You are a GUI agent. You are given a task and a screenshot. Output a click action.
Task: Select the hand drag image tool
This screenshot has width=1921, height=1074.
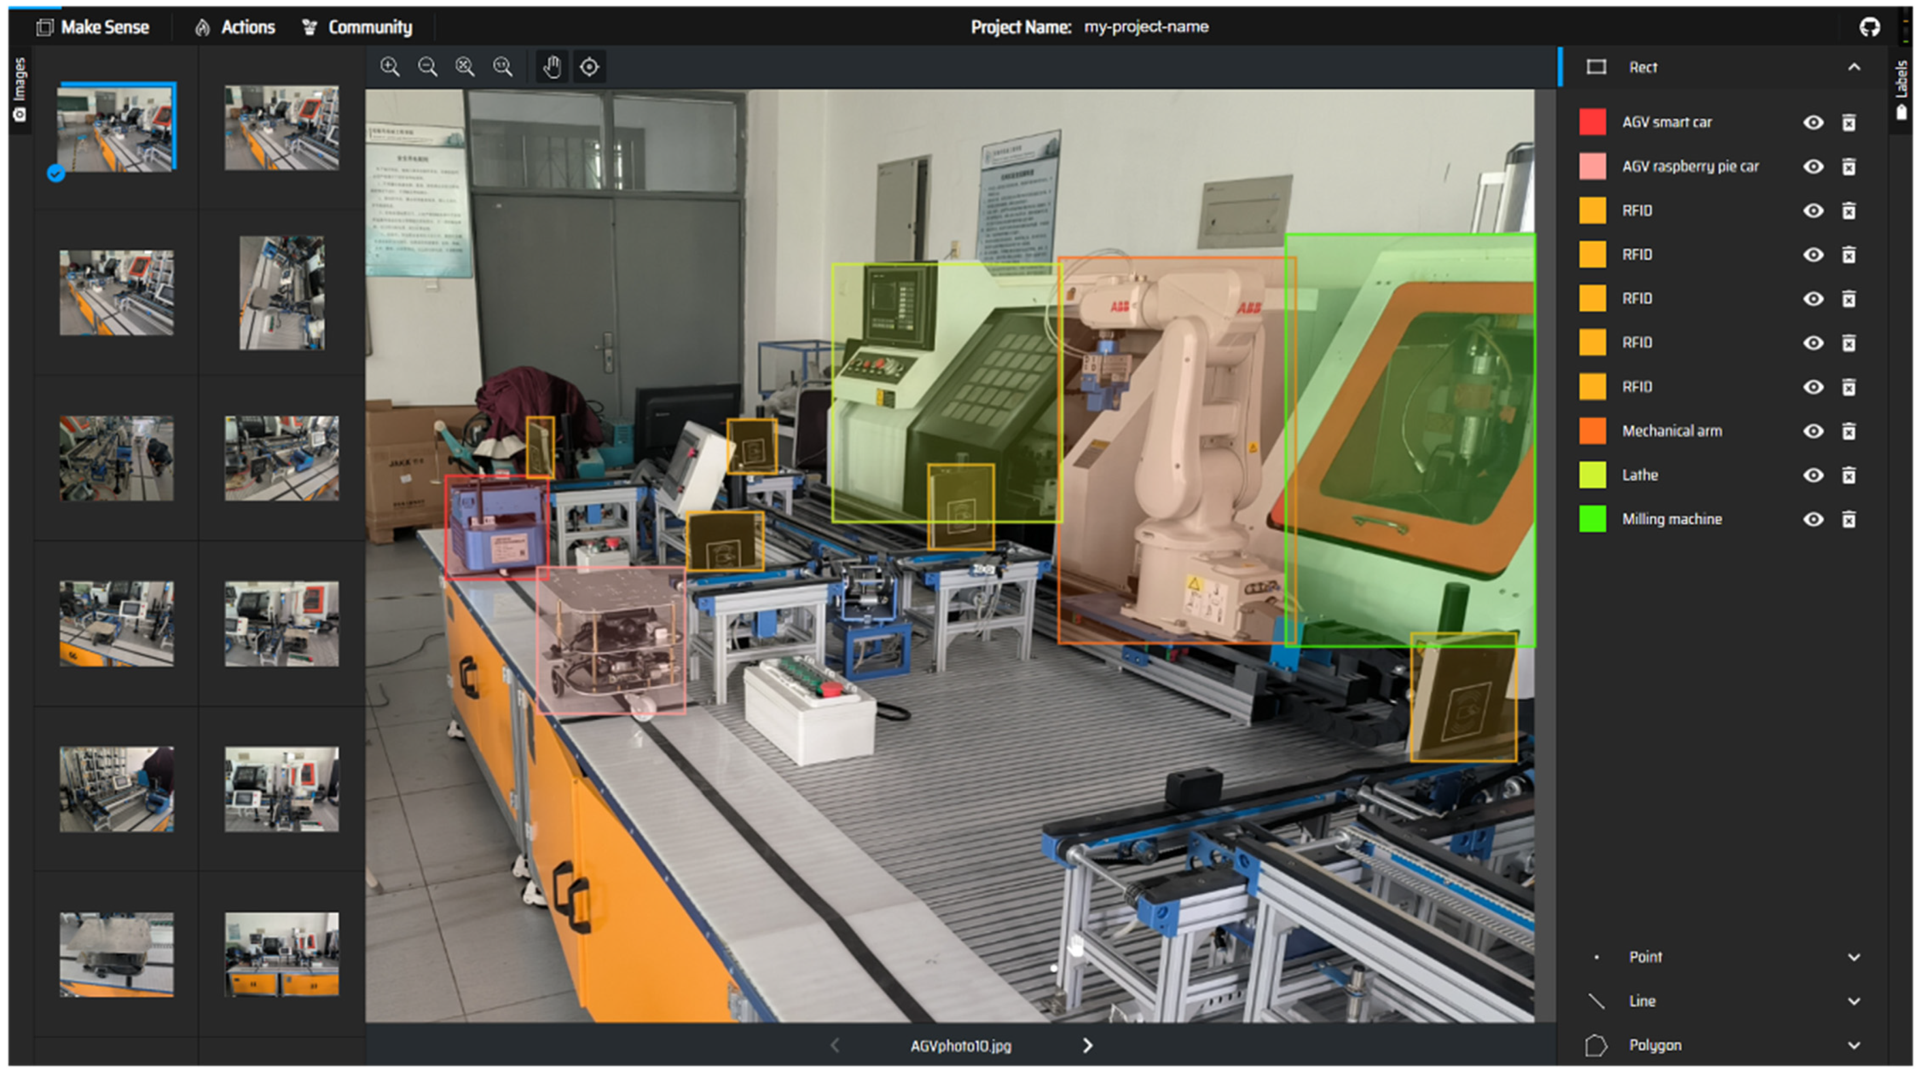pyautogui.click(x=552, y=67)
